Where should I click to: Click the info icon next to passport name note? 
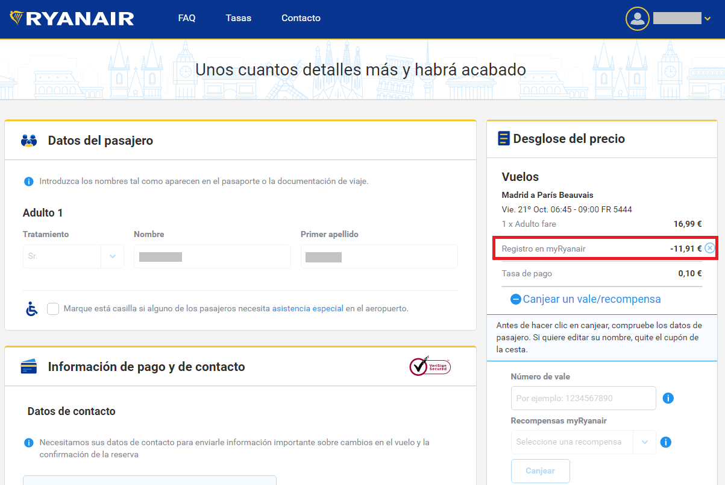click(x=28, y=181)
